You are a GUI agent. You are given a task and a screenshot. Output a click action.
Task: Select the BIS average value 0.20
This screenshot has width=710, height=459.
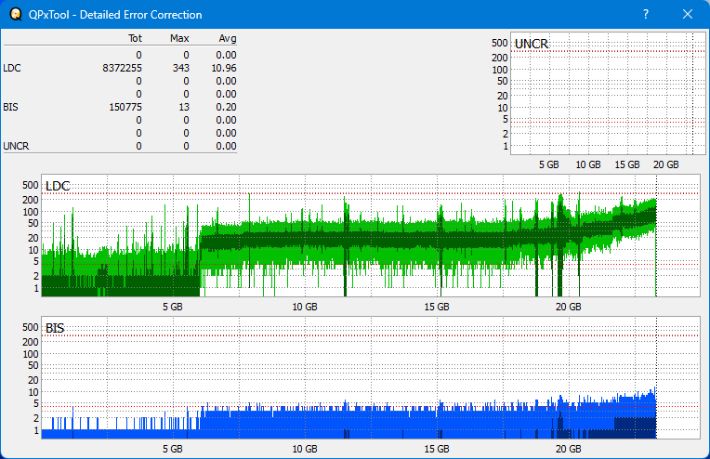click(x=226, y=107)
